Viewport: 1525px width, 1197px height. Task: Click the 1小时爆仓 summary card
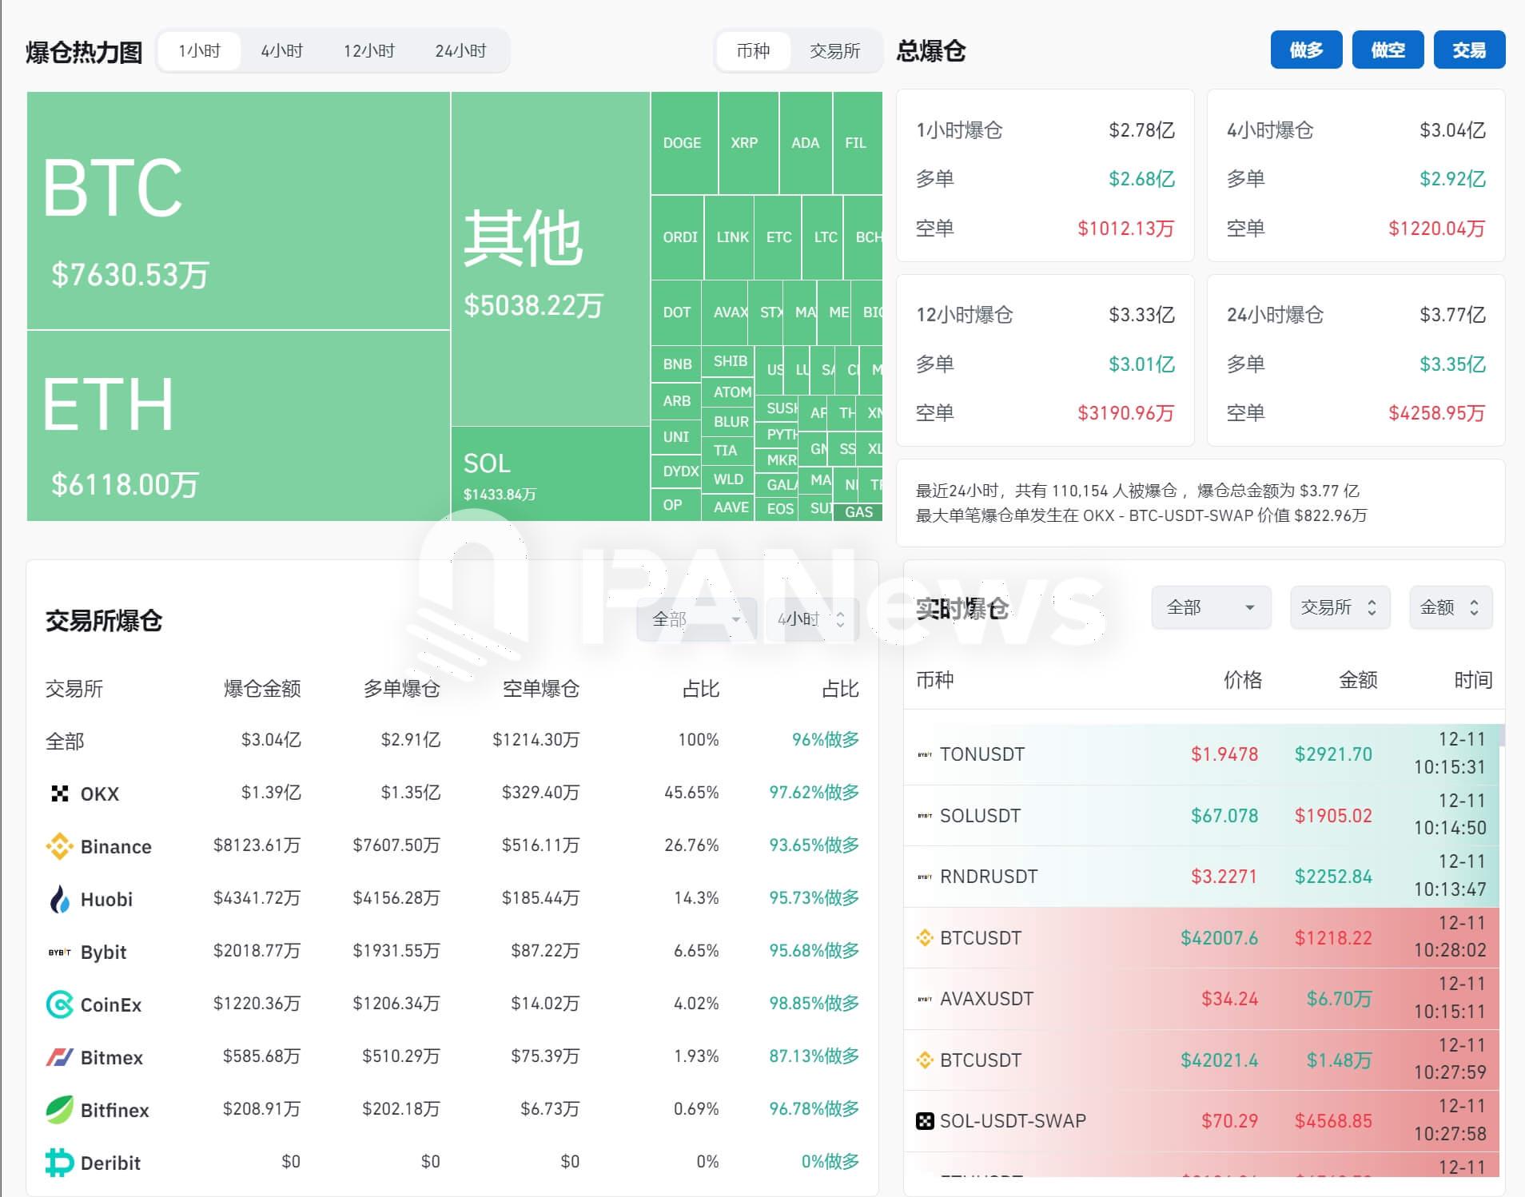(1045, 176)
